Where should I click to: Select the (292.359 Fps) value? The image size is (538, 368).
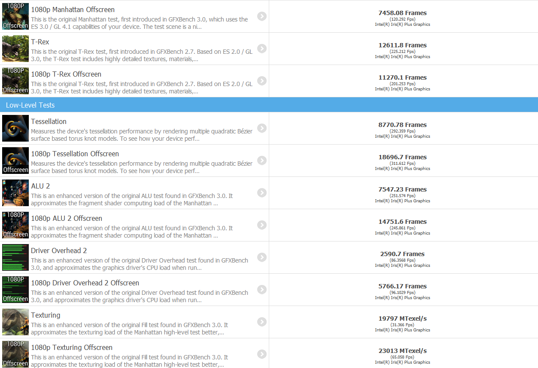pos(403,131)
